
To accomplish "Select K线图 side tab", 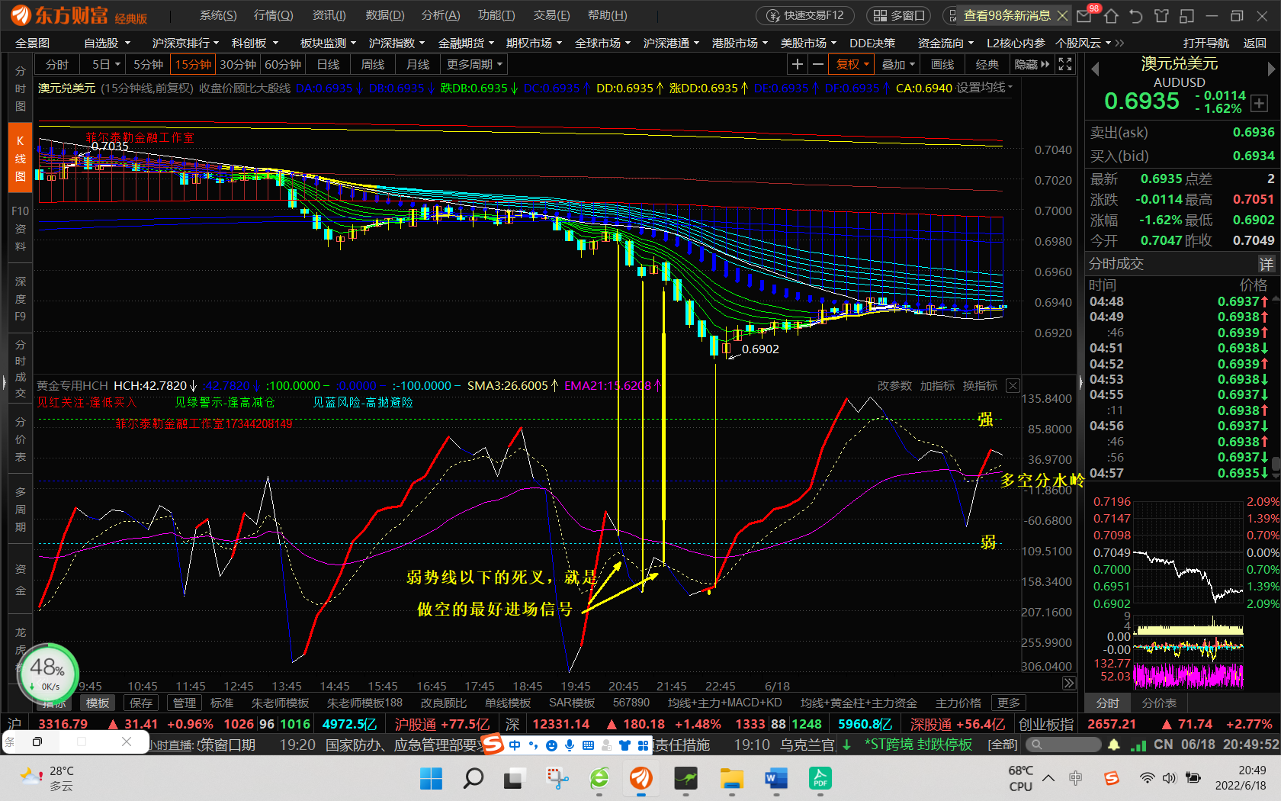I will [21, 159].
